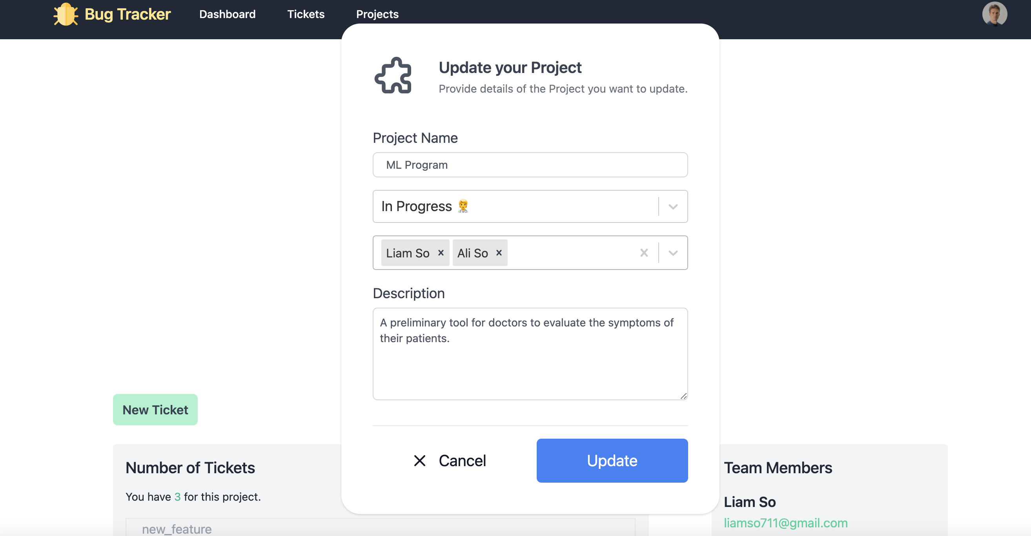Click inside the Description textarea

[x=530, y=354]
